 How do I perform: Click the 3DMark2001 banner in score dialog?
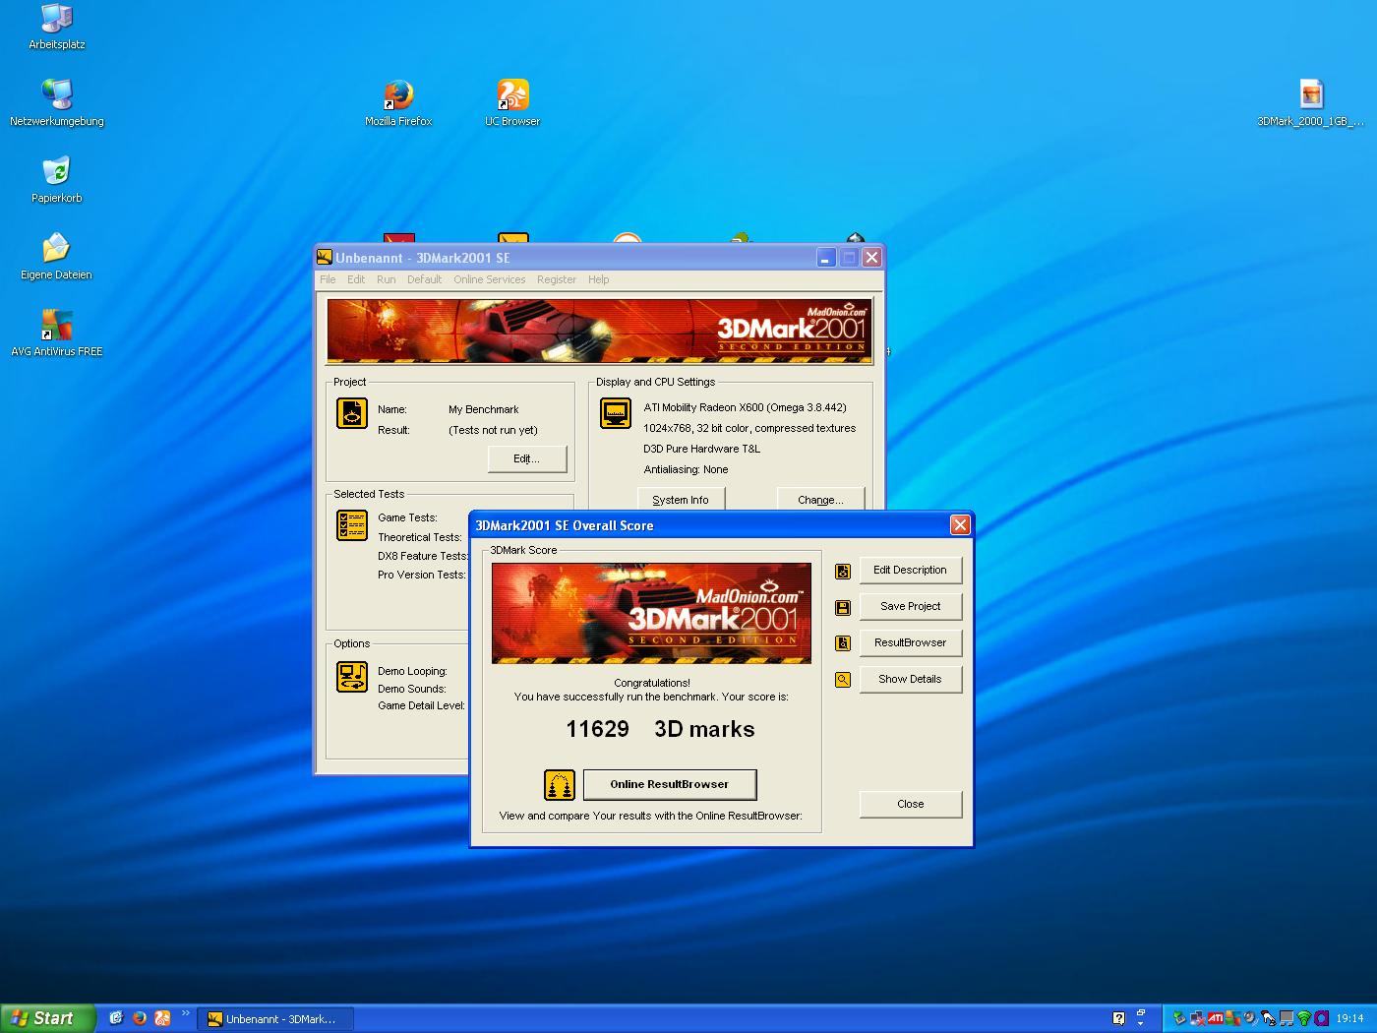(651, 614)
